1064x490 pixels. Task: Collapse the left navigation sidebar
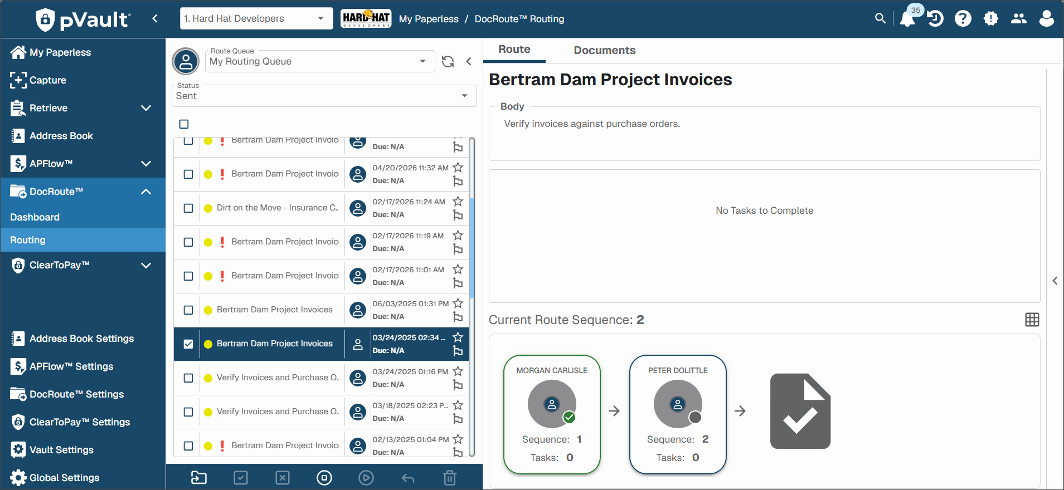click(x=155, y=18)
